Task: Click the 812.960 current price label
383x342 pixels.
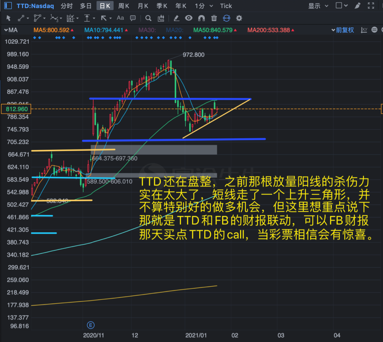Action: coord(16,109)
